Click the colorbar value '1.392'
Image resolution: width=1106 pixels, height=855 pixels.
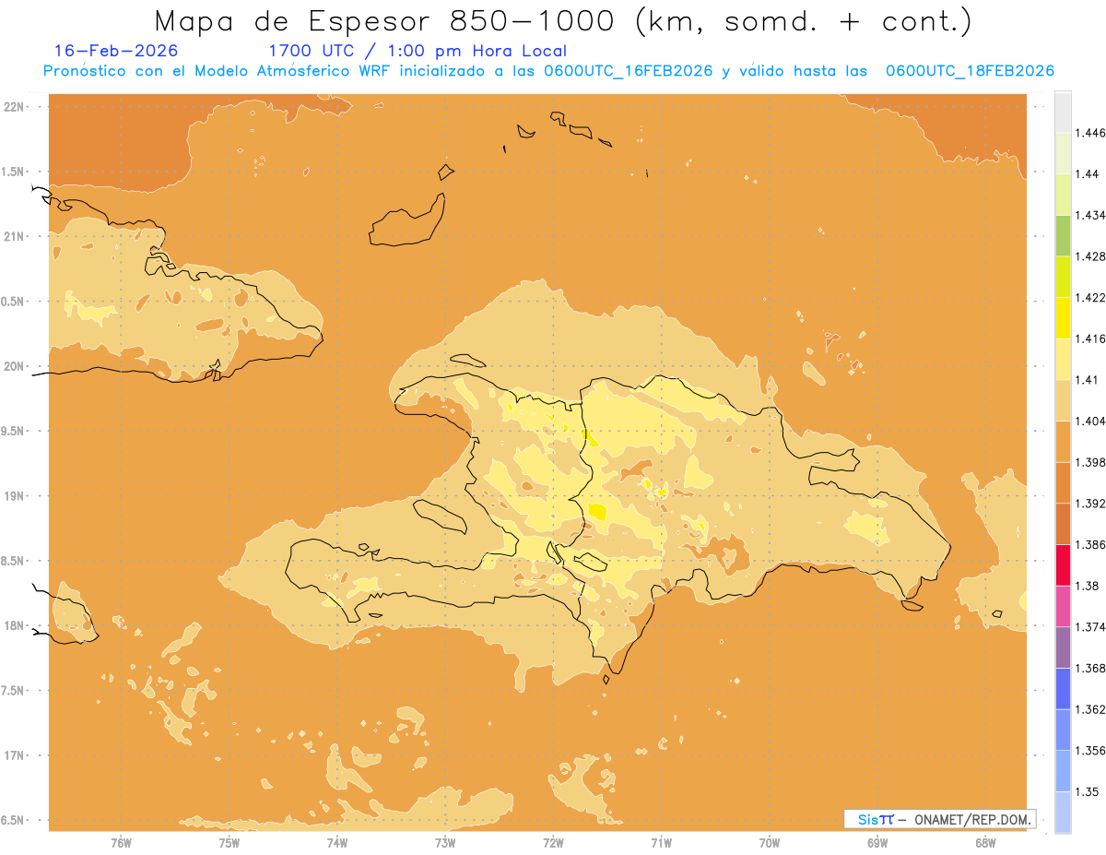1092,504
